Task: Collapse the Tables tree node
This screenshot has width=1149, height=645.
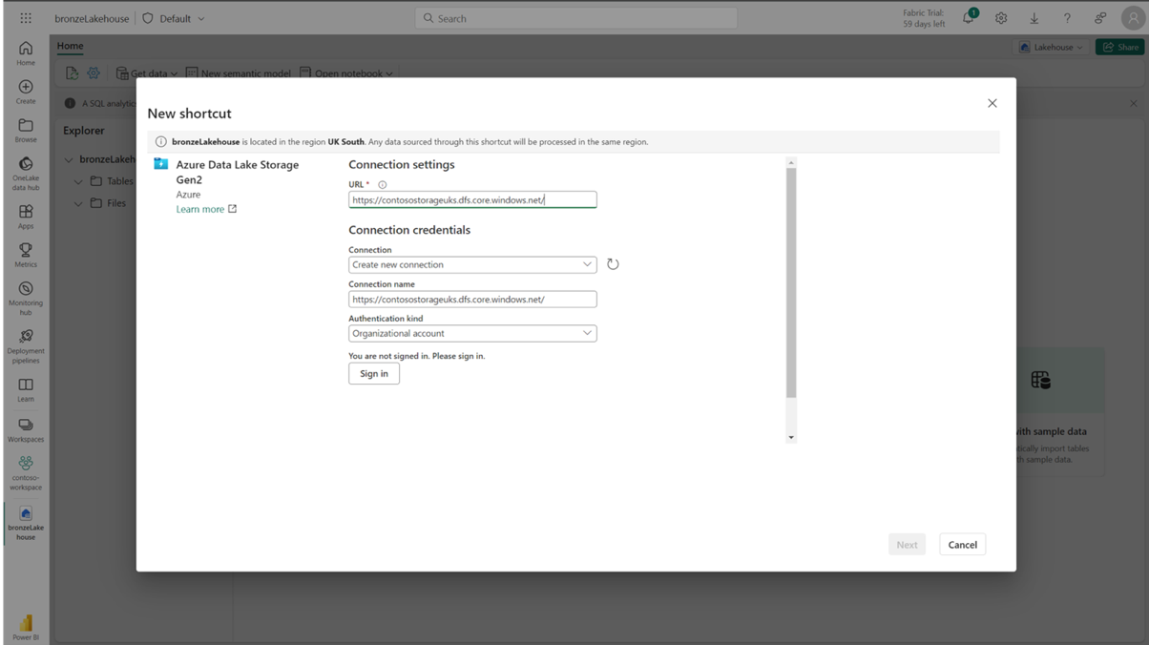Action: pyautogui.click(x=79, y=181)
